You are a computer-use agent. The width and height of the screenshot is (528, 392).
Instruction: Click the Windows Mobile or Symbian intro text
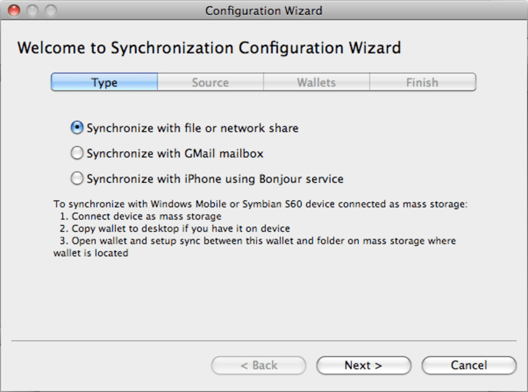point(260,204)
